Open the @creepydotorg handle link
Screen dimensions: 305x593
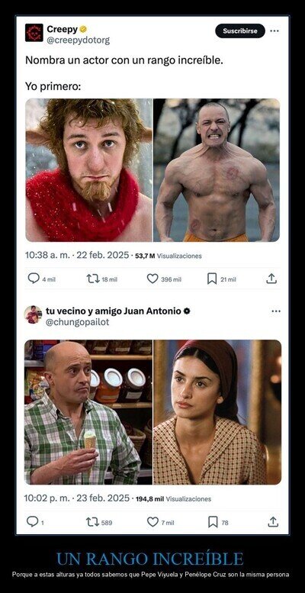79,40
